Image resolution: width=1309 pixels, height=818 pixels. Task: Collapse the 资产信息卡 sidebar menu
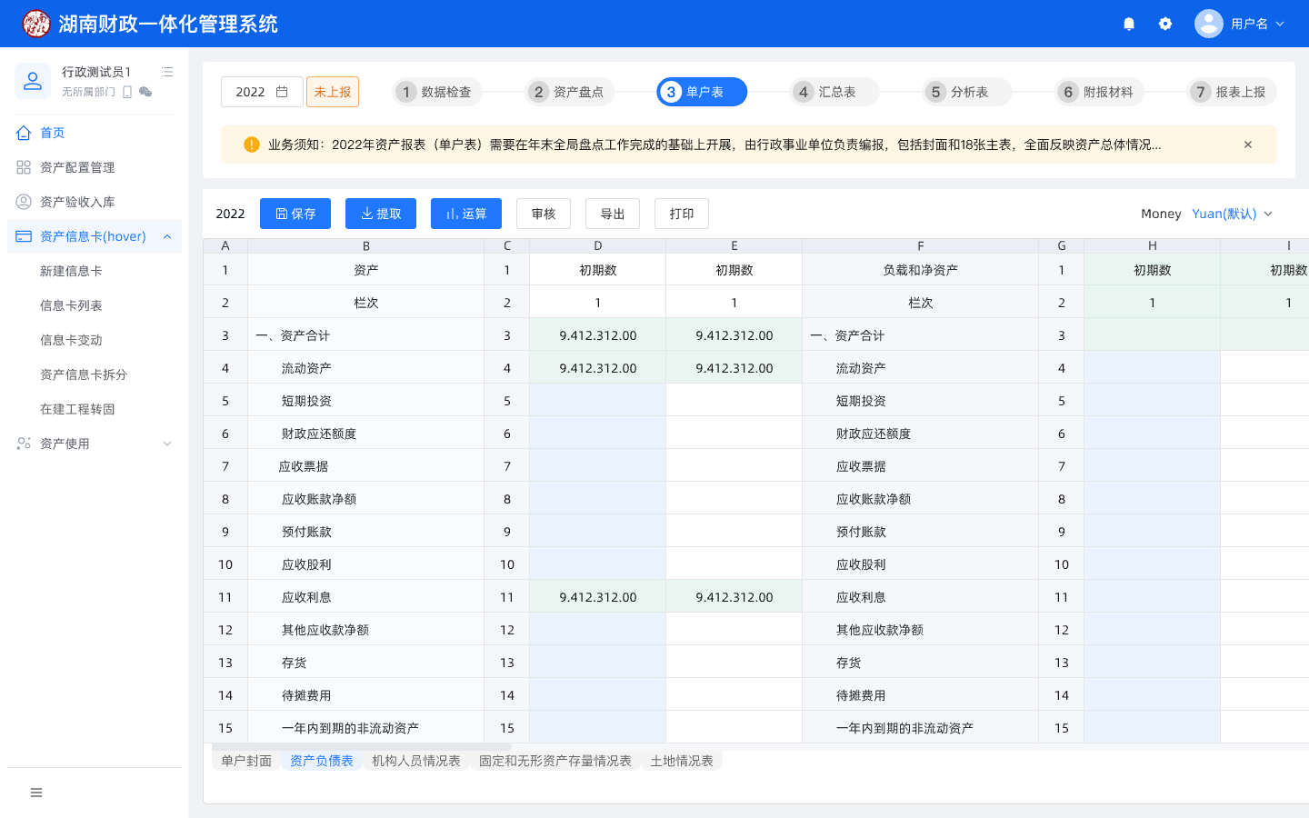coord(167,236)
